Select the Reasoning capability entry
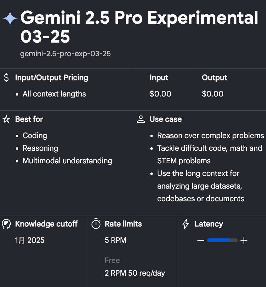 [40, 148]
